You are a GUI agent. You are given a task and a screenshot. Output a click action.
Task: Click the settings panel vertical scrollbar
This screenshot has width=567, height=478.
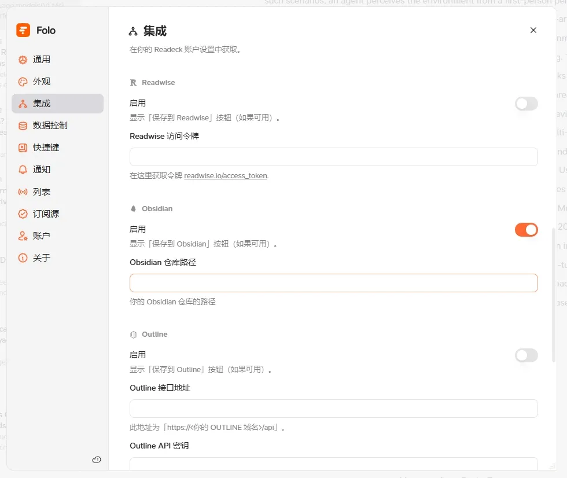pyautogui.click(x=554, y=295)
